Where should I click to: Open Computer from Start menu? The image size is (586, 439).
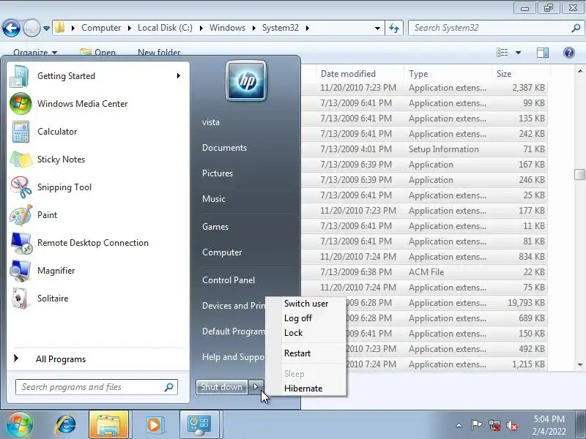pos(222,252)
